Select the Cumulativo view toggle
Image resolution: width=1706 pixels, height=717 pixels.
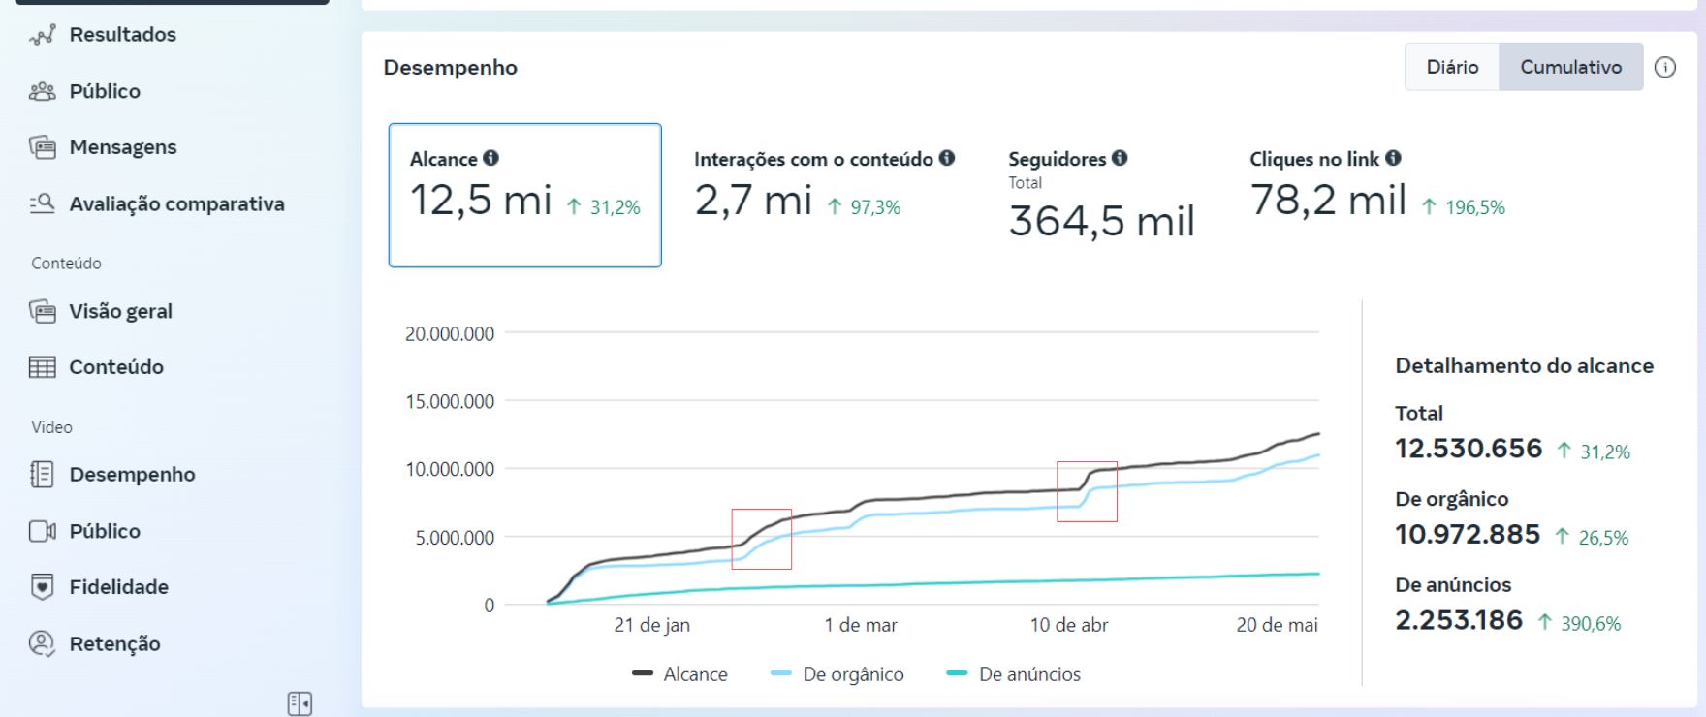tap(1569, 67)
